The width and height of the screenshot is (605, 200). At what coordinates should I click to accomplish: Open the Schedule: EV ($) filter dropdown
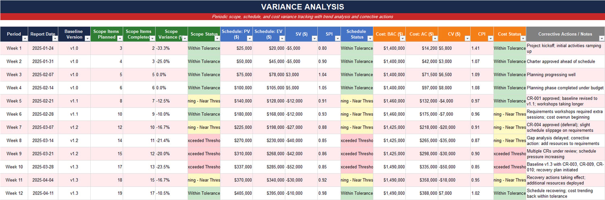(x=282, y=38)
